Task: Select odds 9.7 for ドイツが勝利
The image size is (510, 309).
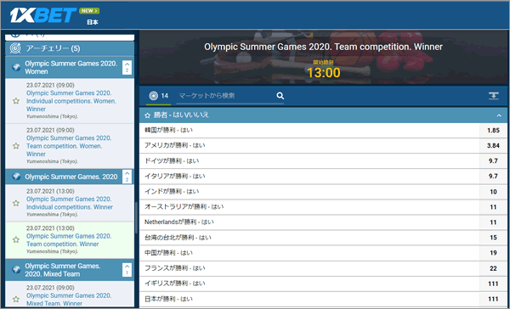Action: tap(493, 160)
